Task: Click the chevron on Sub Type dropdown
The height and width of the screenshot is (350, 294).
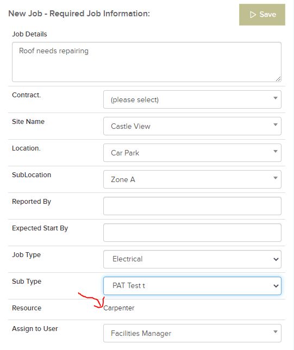Action: 276,286
